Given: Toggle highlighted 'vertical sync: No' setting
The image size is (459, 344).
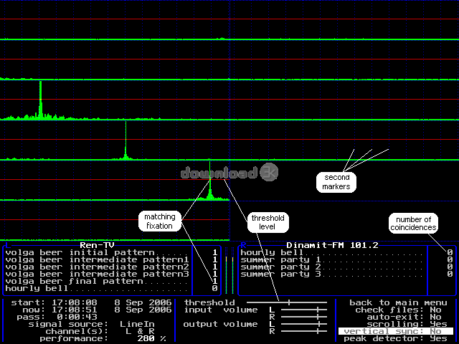Looking at the screenshot, I should 396,331.
